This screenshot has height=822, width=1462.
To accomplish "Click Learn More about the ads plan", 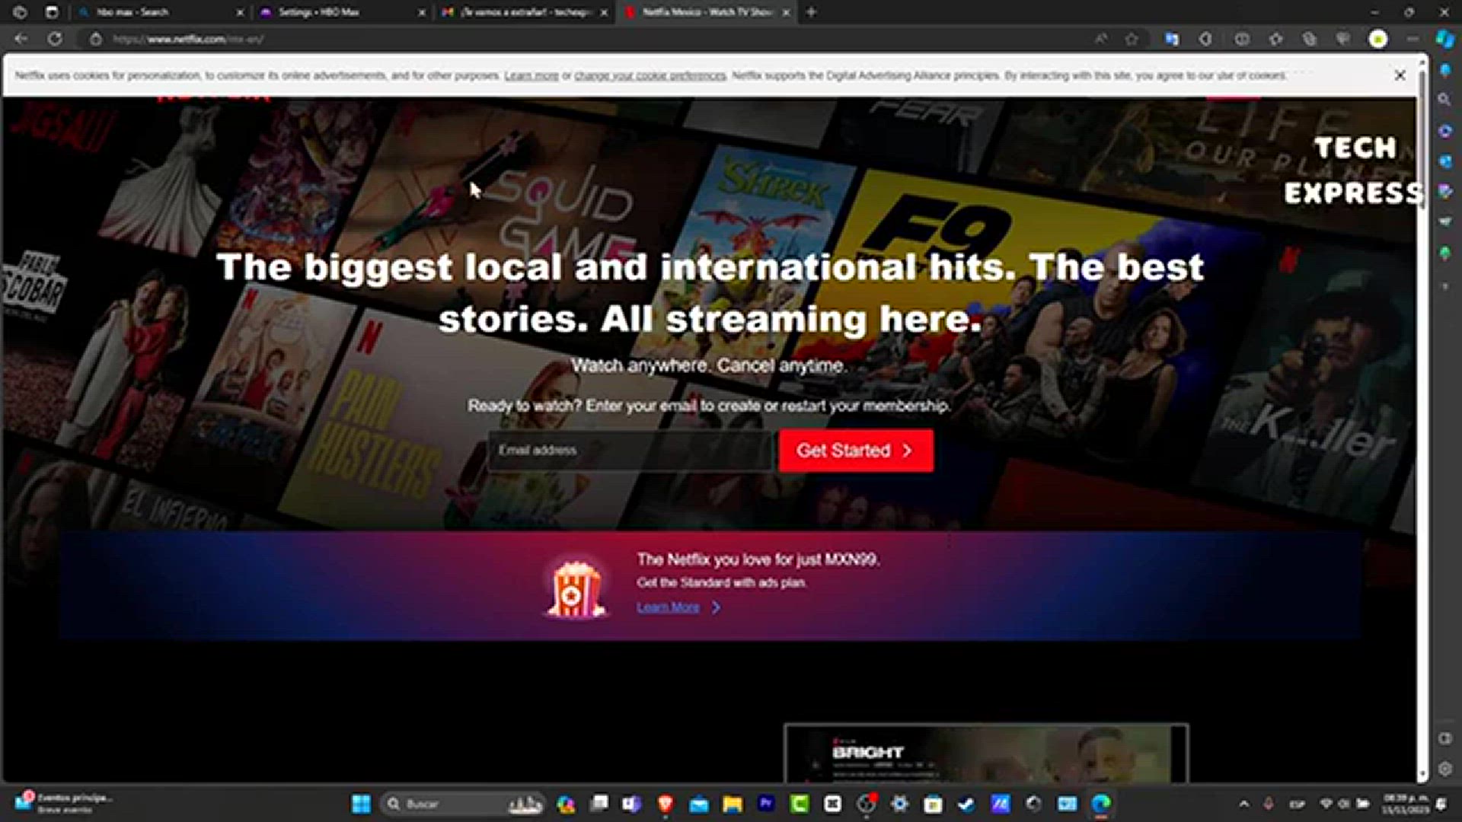I will 669,607.
